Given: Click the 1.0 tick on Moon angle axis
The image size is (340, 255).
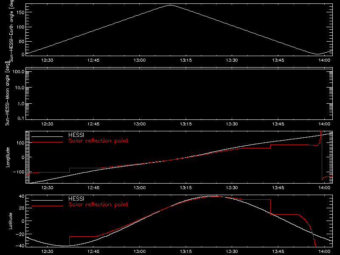Looking at the screenshot, I should tap(21, 104).
